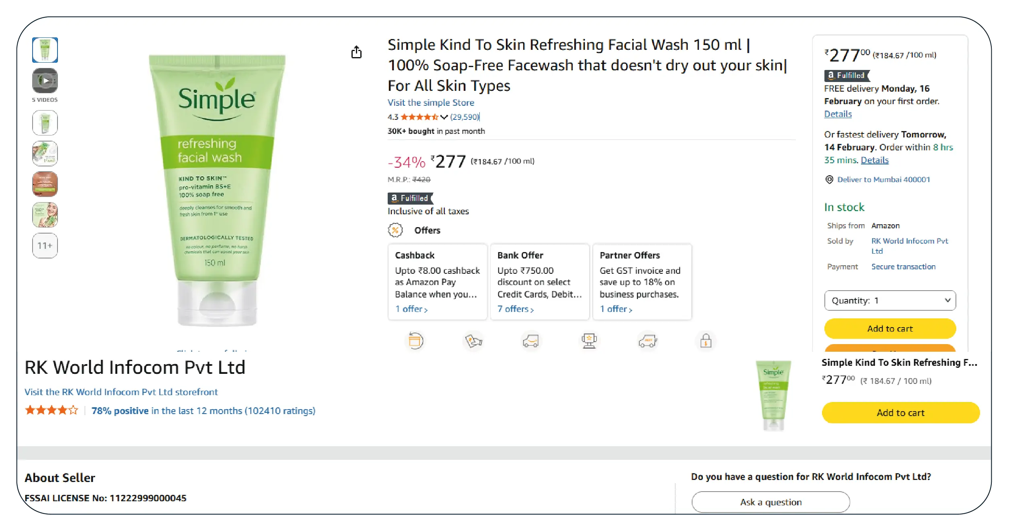The width and height of the screenshot is (1009, 531).
Task: Click the secure transaction padlock icon
Action: 706,341
